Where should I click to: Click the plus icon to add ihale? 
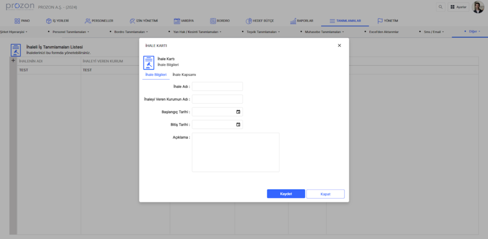pyautogui.click(x=13, y=61)
